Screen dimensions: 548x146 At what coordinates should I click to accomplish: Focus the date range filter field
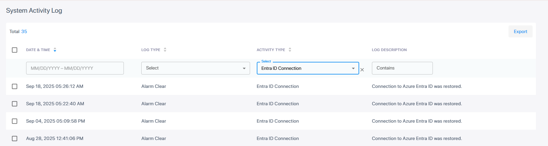tap(75, 68)
